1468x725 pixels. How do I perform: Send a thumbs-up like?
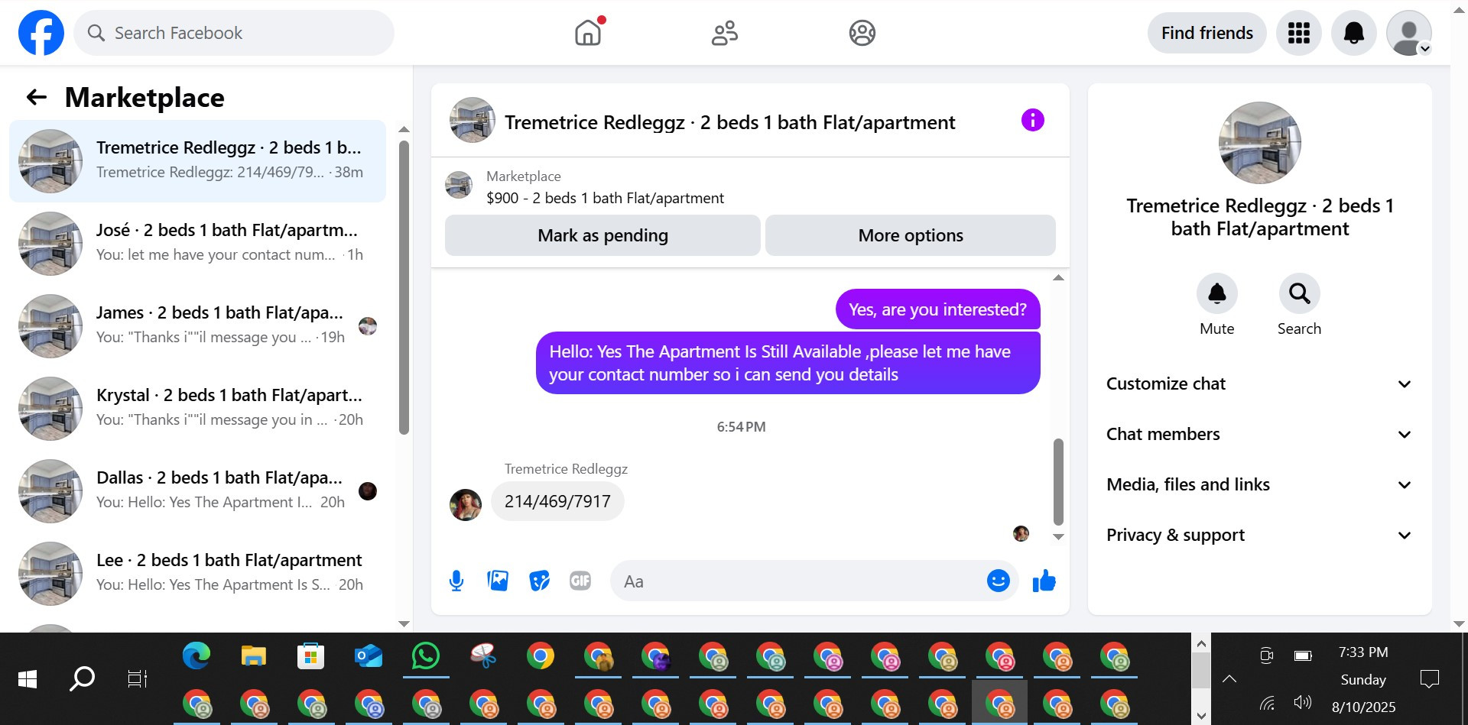point(1044,581)
